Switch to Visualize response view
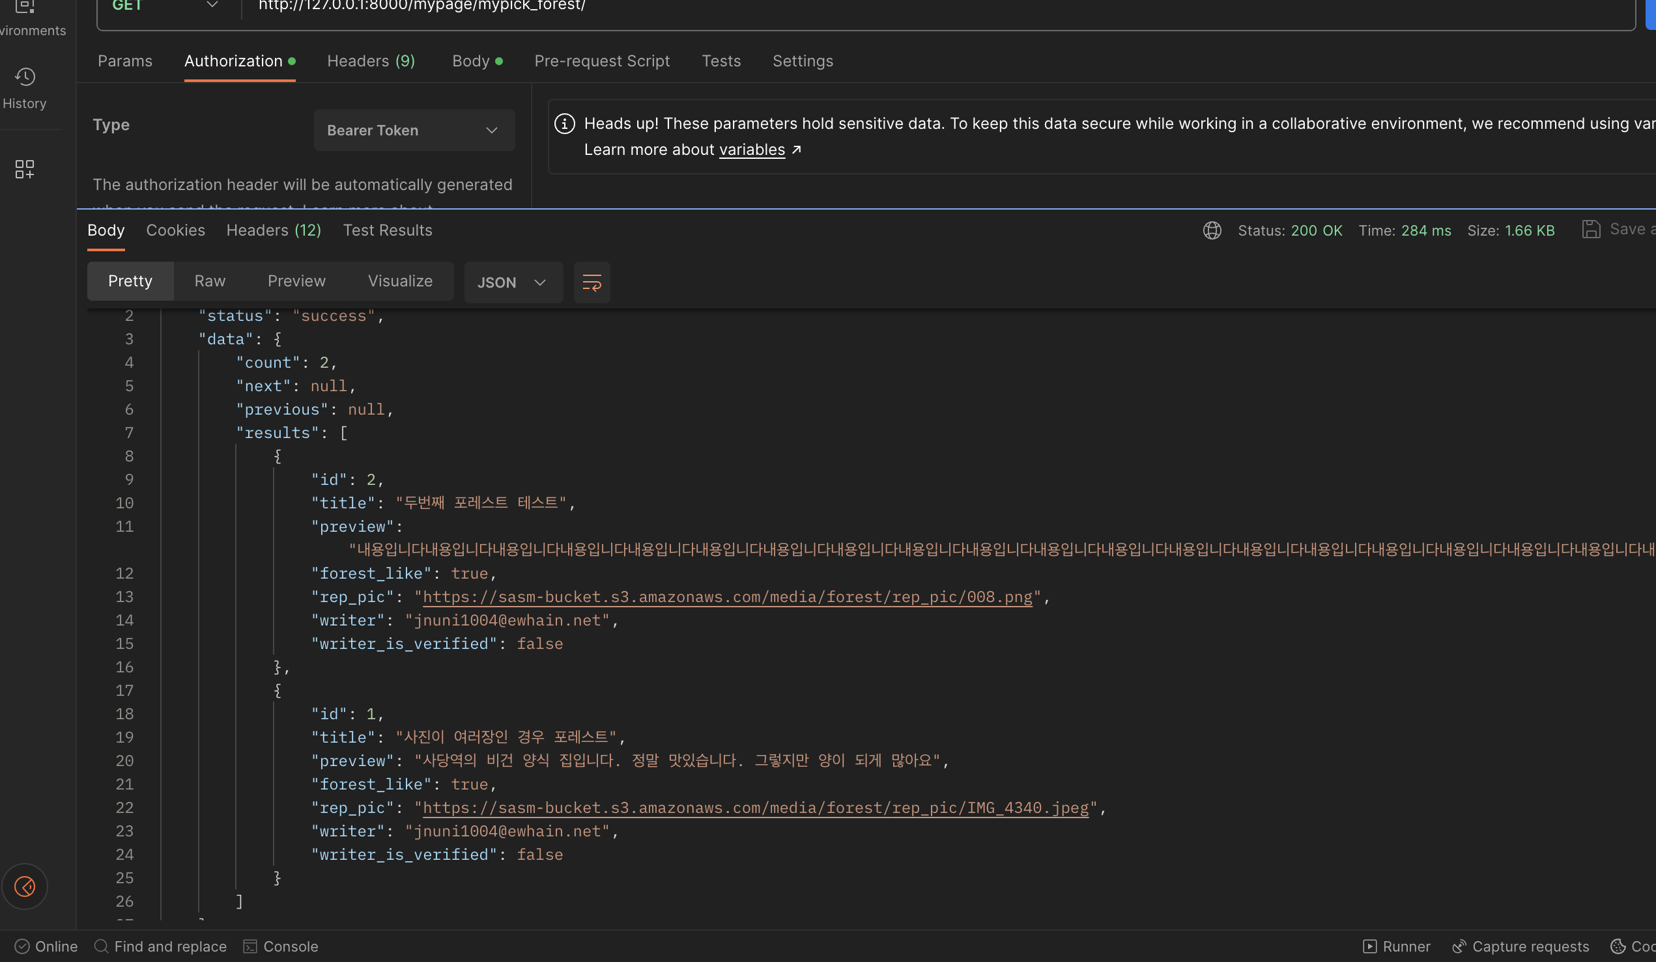Screen dimensions: 1656x962 [400, 281]
